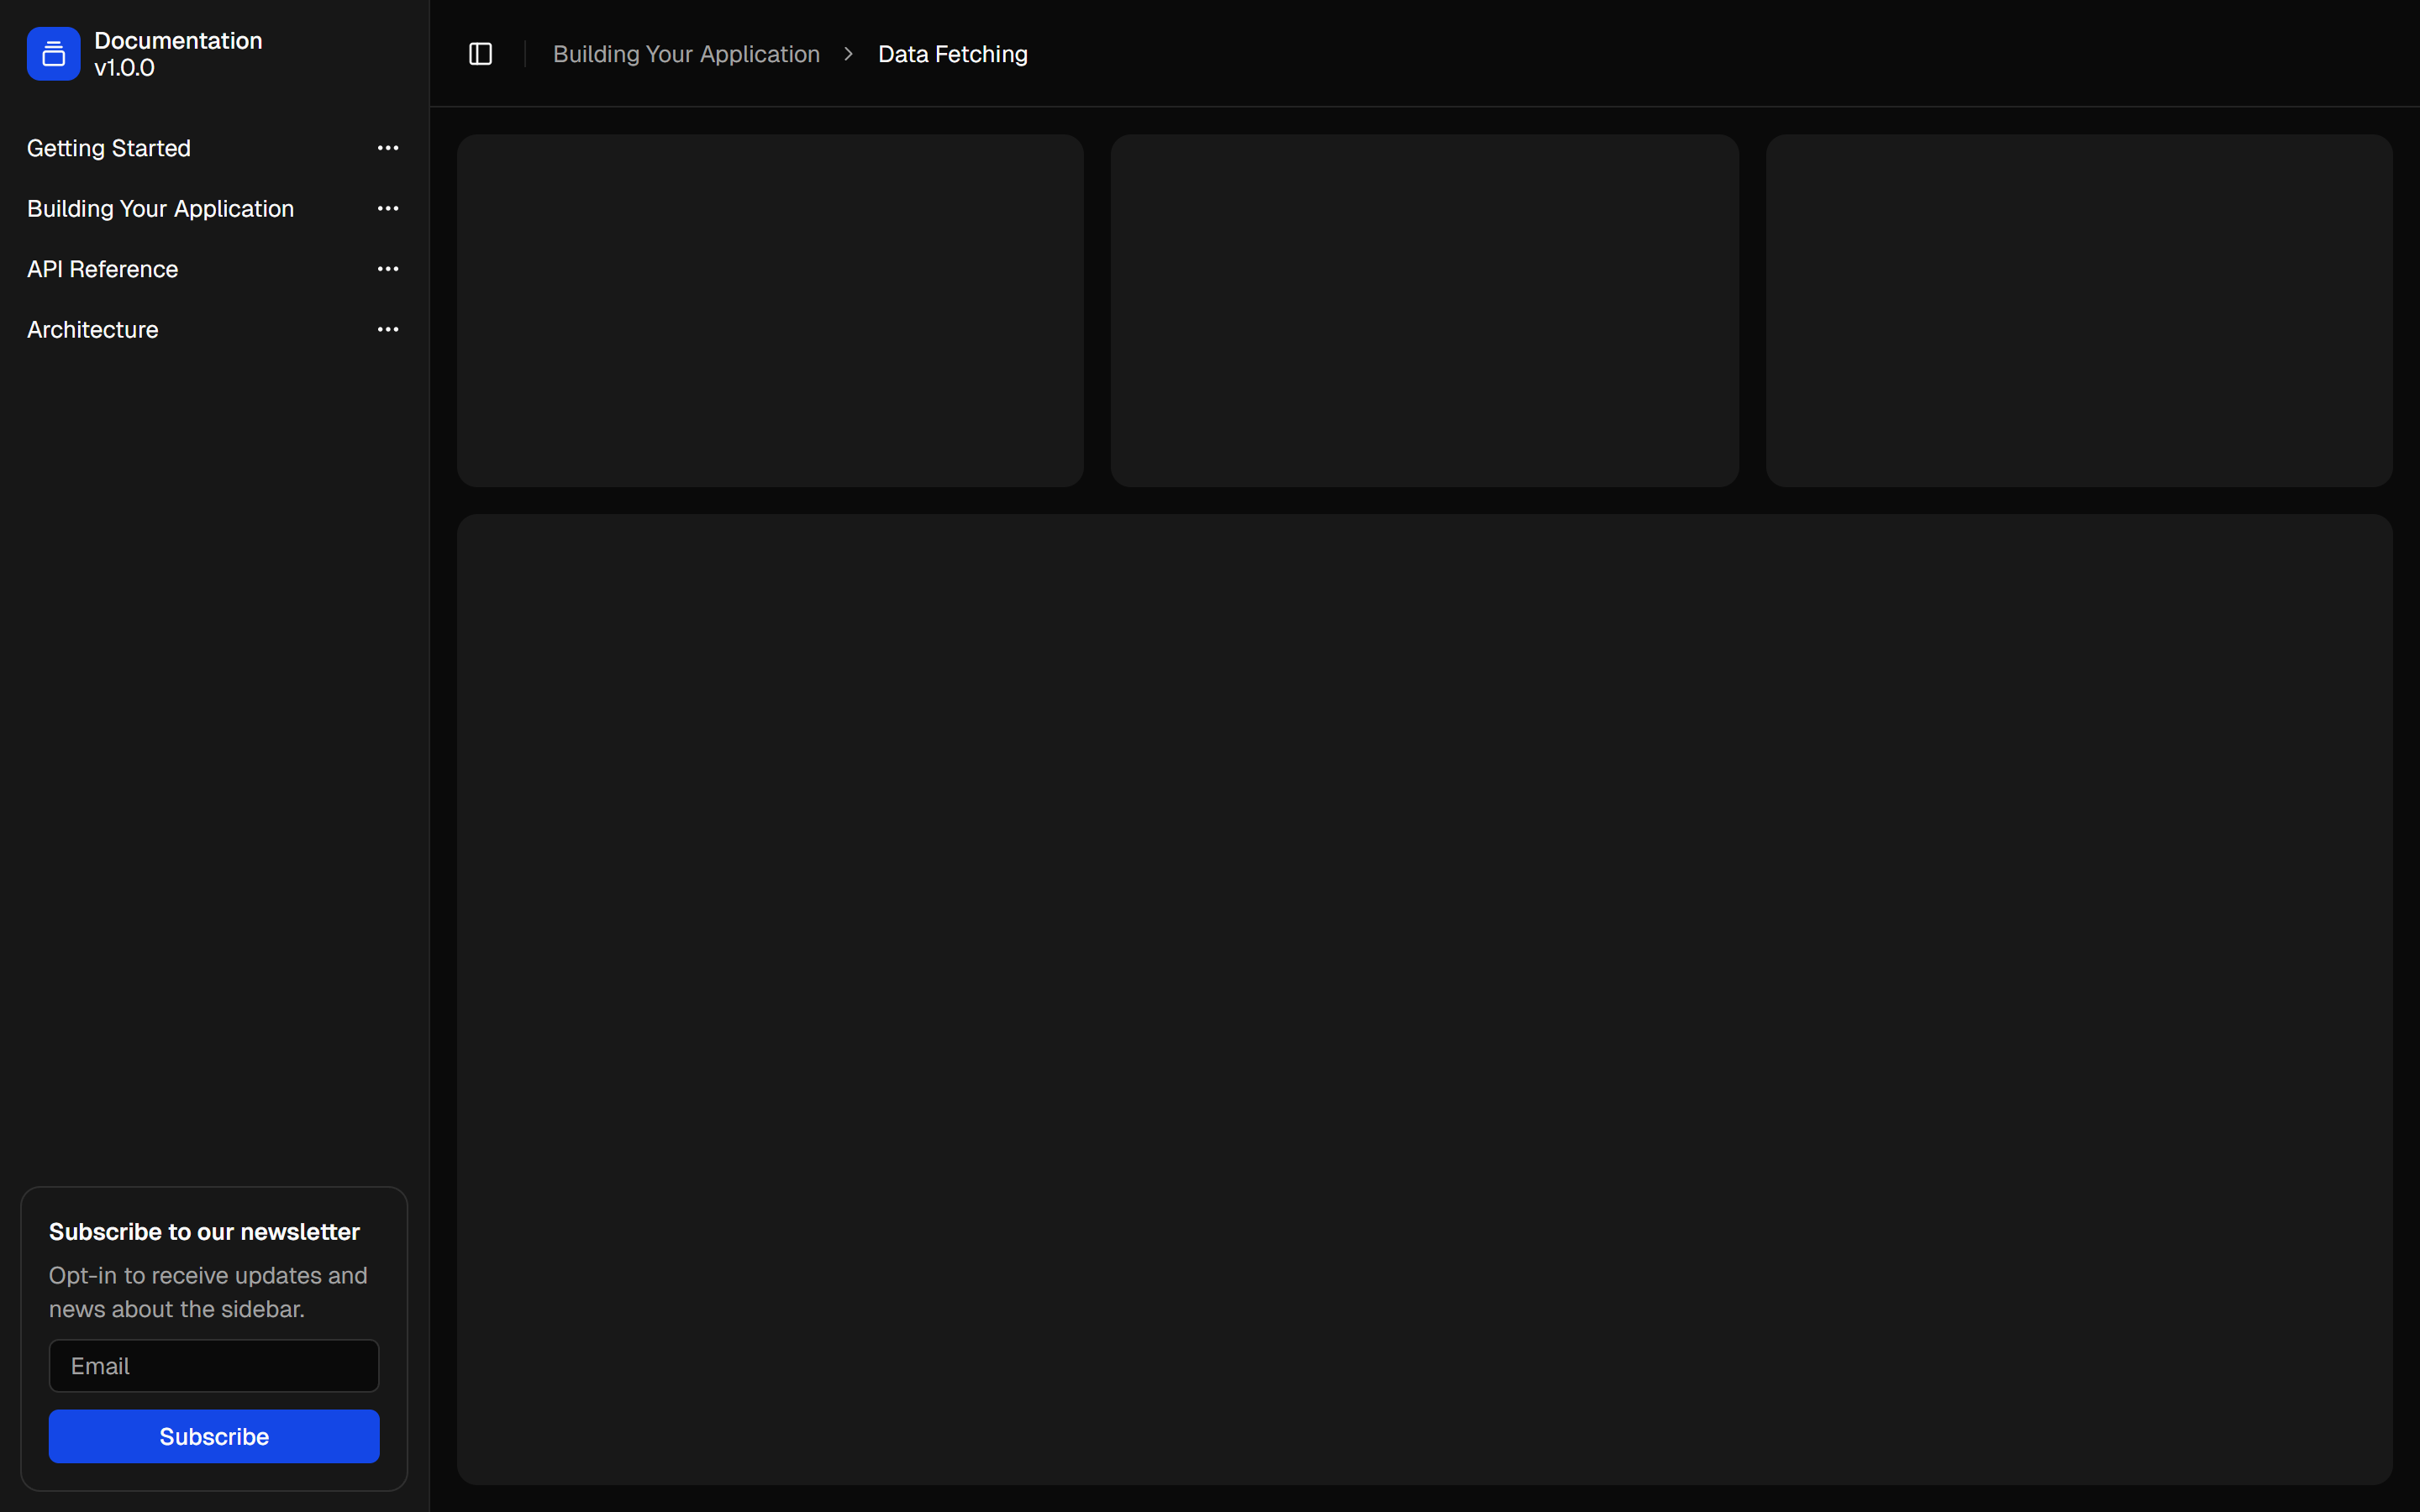Click the Data Fetching breadcrumb
This screenshot has width=2420, height=1512.
click(x=952, y=54)
